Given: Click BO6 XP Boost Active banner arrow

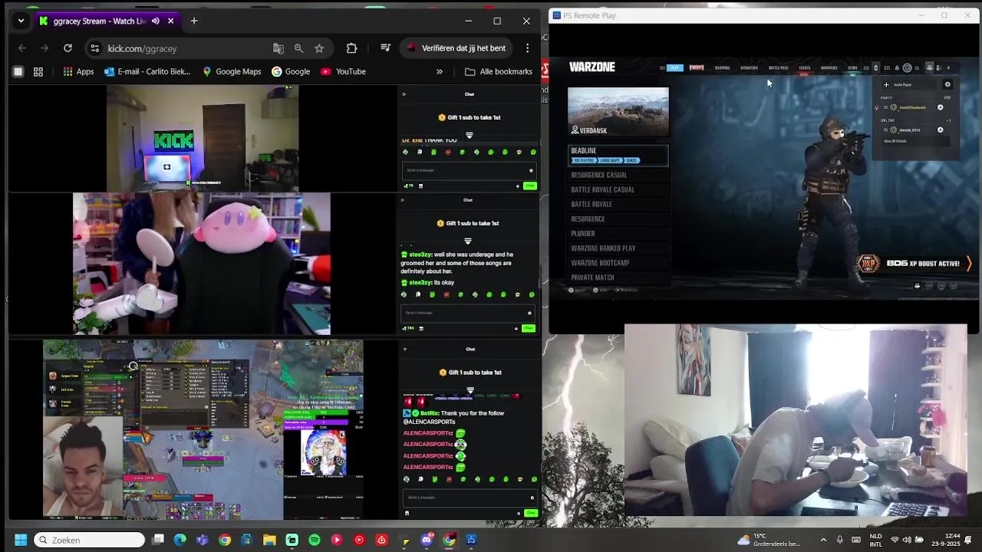Looking at the screenshot, I should 969,263.
